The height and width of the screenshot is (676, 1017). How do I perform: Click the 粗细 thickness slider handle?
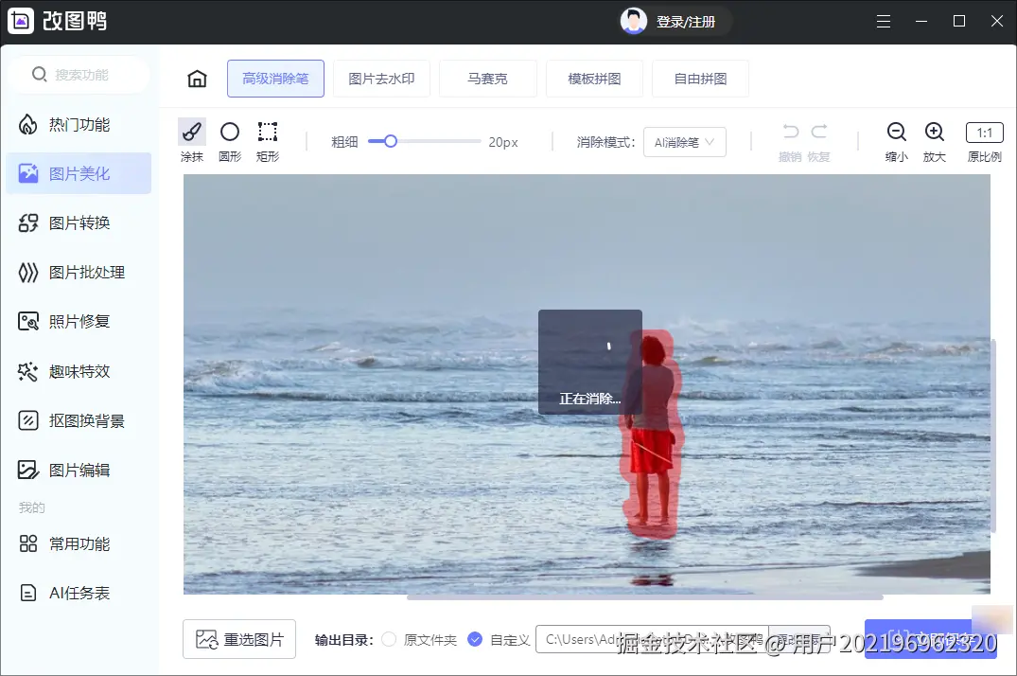[x=391, y=141]
